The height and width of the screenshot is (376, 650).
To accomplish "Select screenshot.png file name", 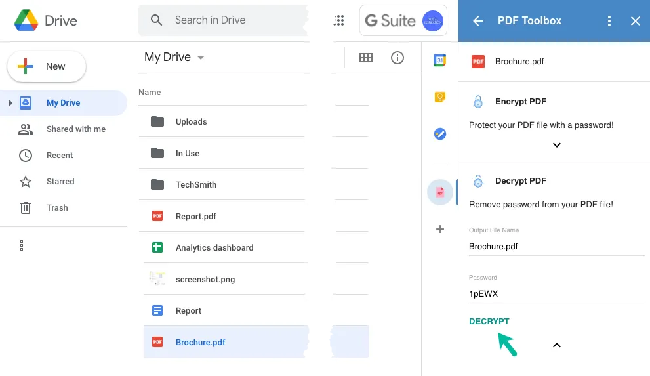I will 205,280.
